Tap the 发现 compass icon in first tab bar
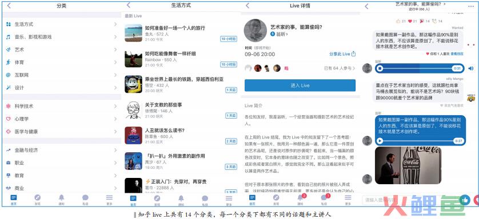This screenshot has width=479, height=219. [37, 198]
